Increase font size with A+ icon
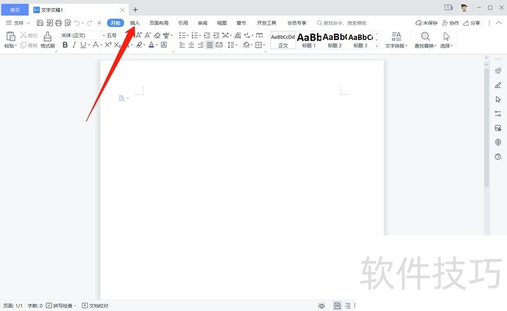This screenshot has width=507, height=311. (138, 35)
